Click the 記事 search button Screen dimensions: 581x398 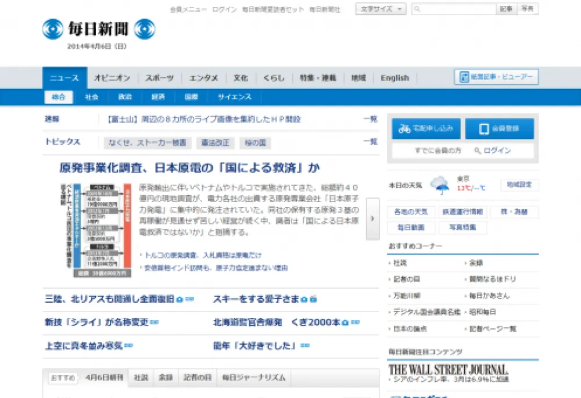click(x=506, y=9)
